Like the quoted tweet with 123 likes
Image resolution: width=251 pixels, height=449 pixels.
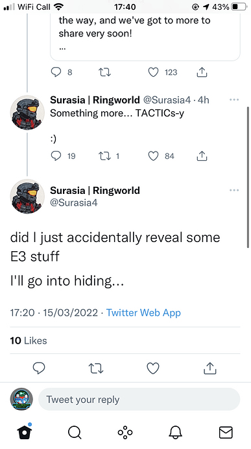click(x=153, y=72)
